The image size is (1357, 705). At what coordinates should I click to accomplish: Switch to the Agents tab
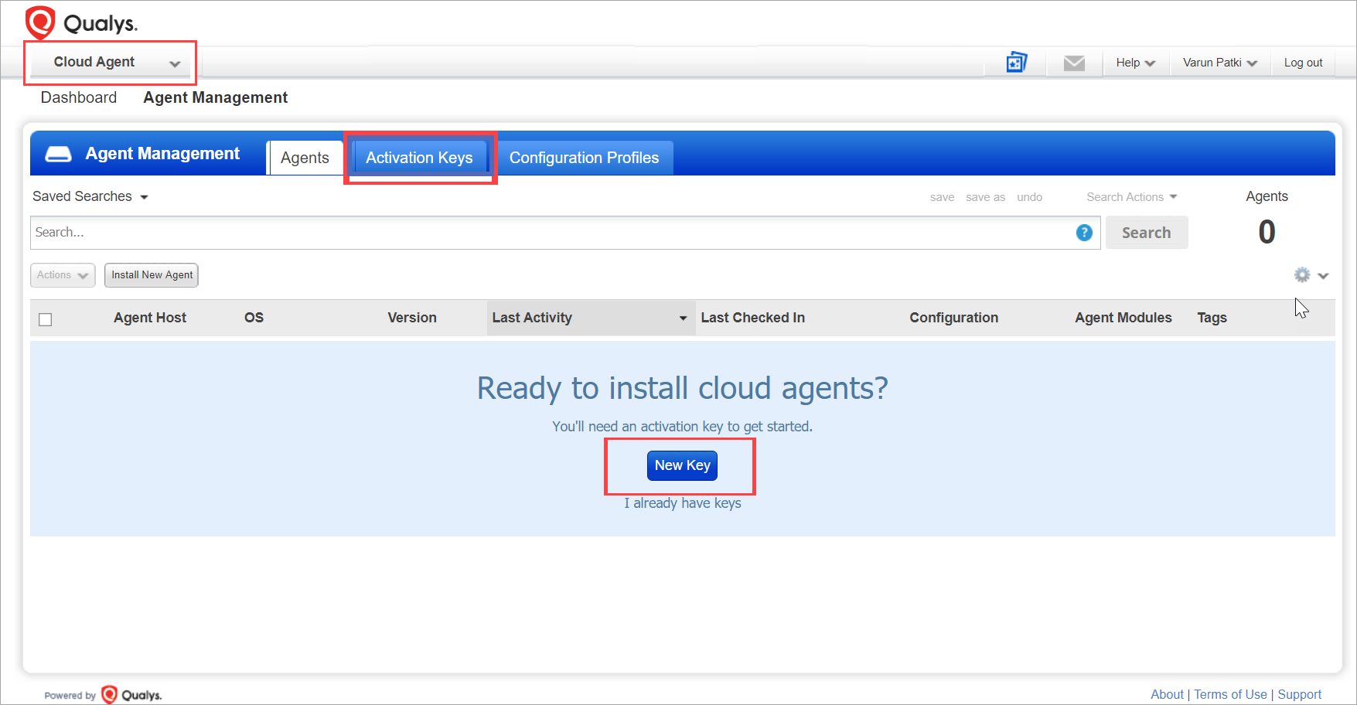305,158
